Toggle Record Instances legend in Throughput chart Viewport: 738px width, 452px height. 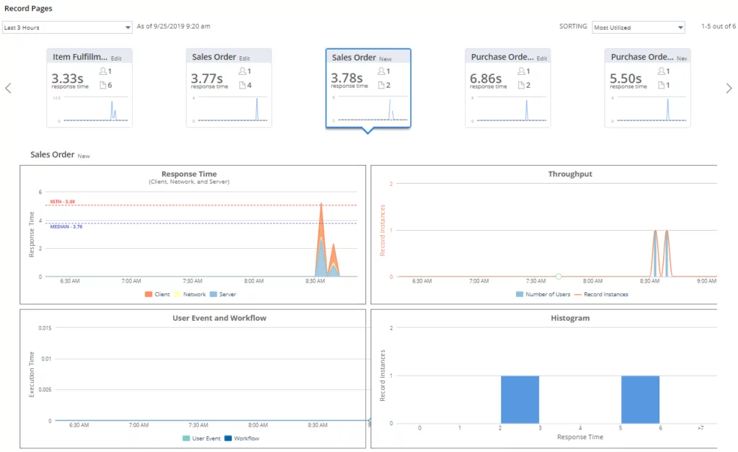tap(601, 294)
